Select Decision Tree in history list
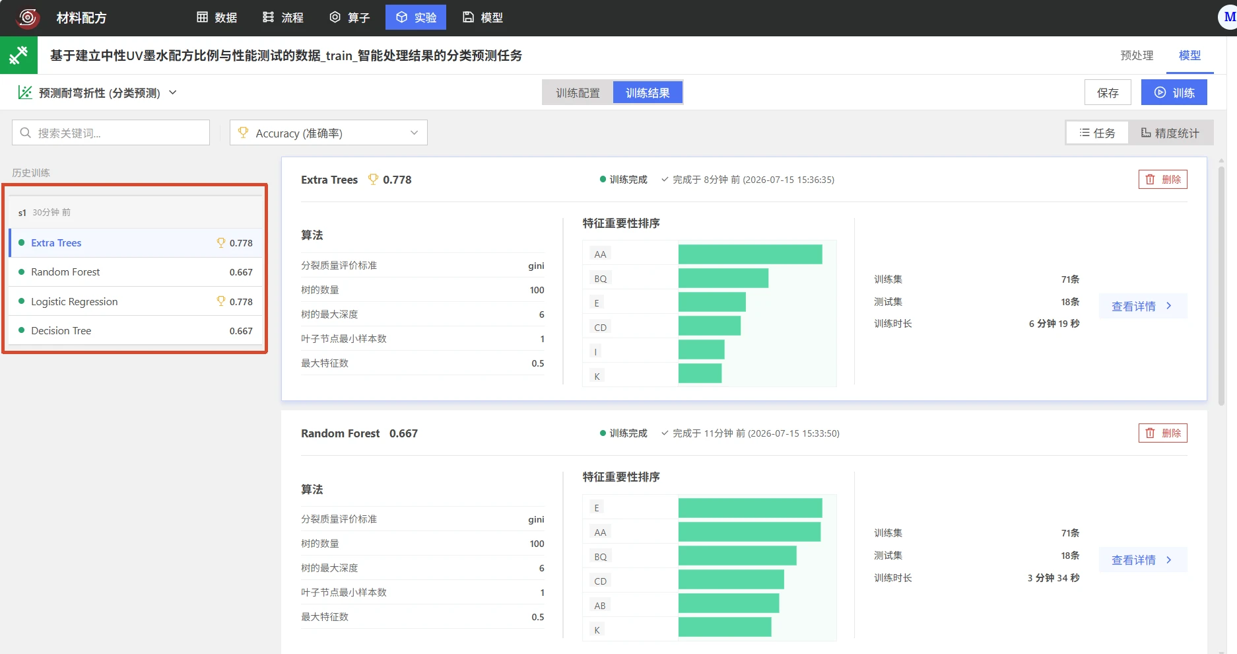Image resolution: width=1237 pixels, height=654 pixels. [x=135, y=330]
